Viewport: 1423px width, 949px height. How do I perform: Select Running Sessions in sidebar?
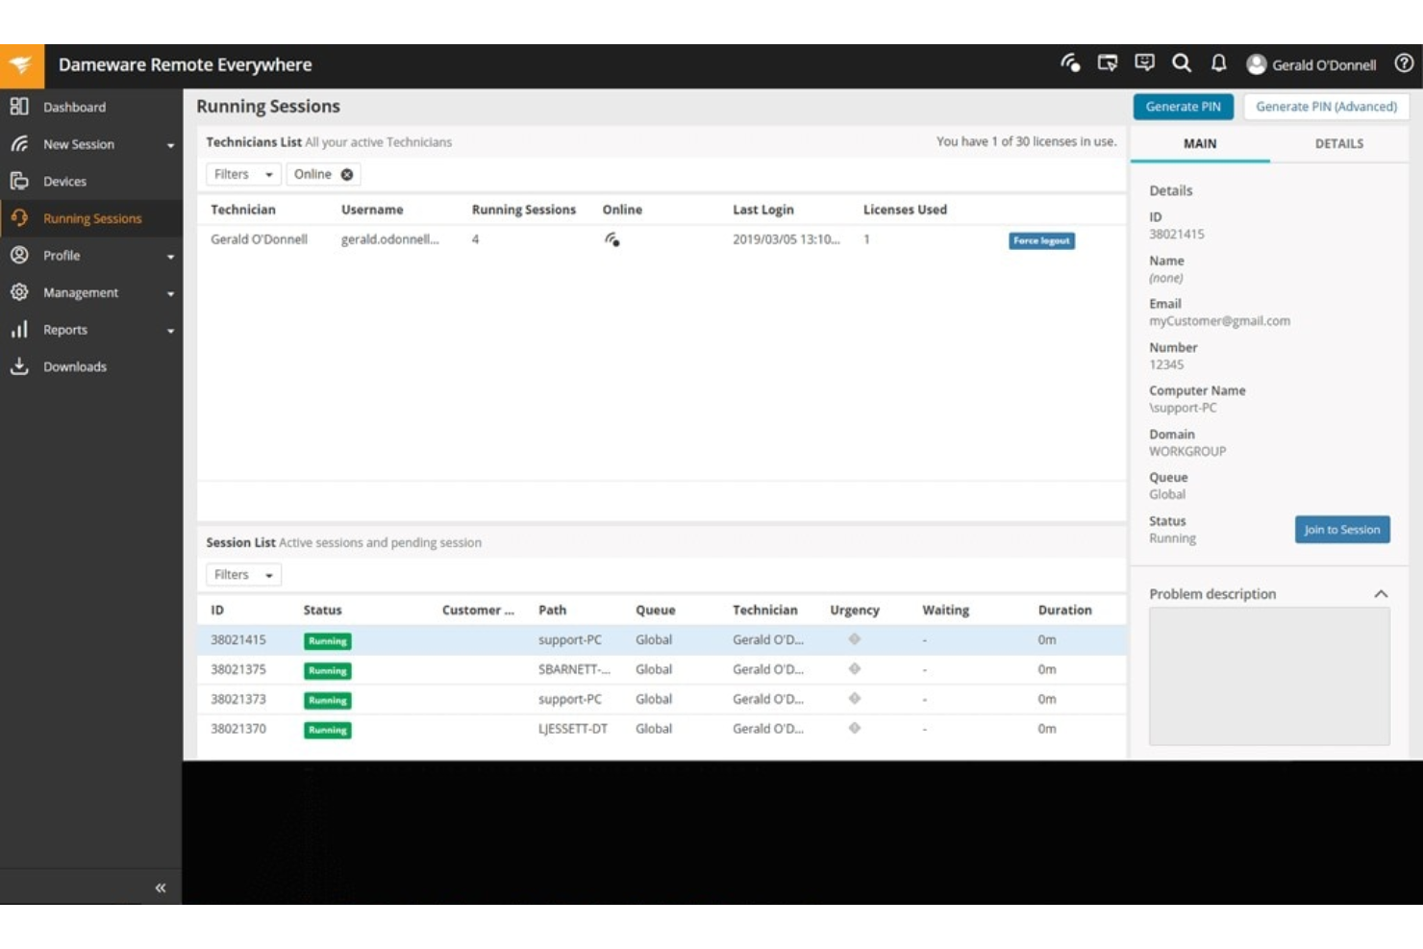[x=91, y=218]
